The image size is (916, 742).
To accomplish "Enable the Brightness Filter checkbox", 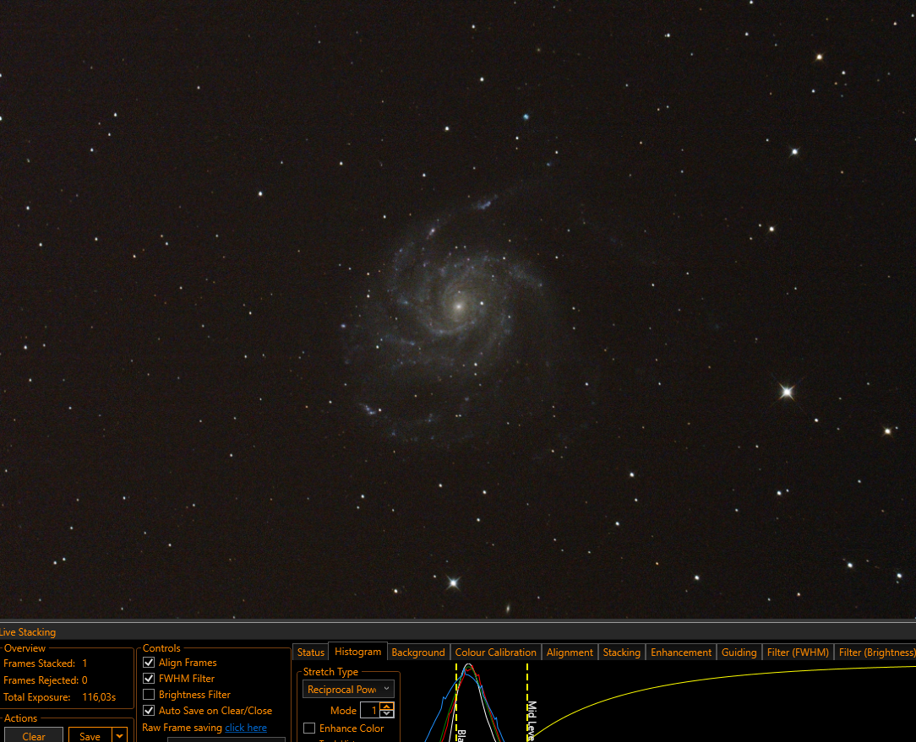I will [149, 694].
